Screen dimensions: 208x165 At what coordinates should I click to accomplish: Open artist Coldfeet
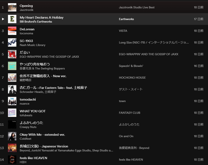coord(25,139)
